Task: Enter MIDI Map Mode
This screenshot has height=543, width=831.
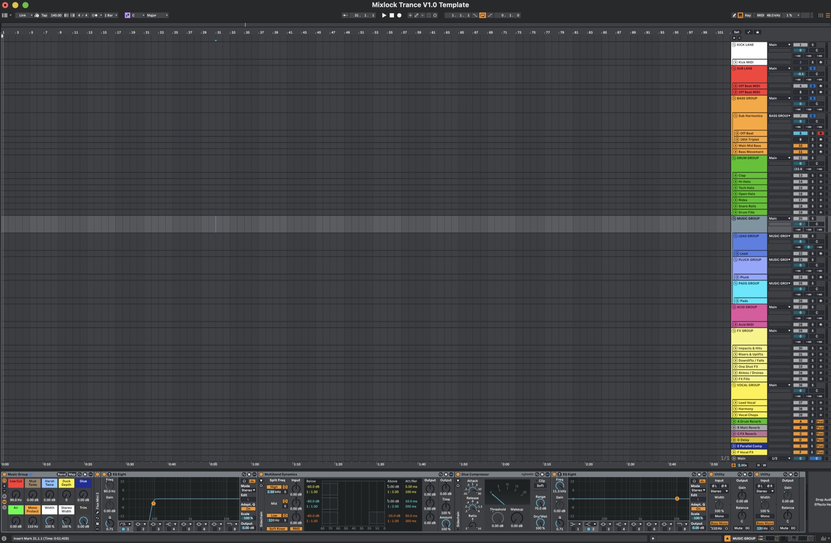Action: click(x=760, y=15)
